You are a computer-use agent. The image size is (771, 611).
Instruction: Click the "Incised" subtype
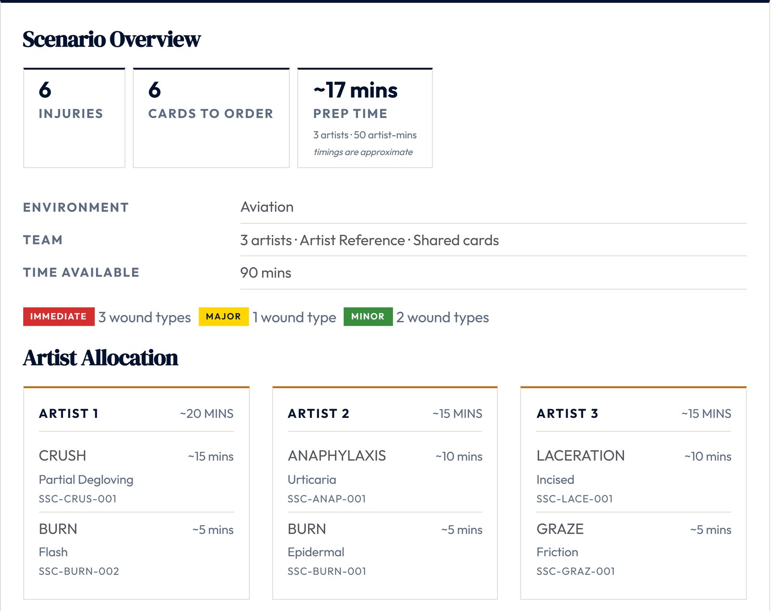click(556, 480)
